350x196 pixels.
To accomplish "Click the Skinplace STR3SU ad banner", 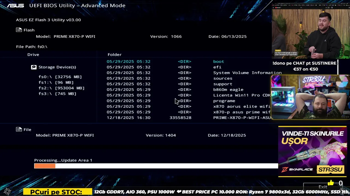I will (312, 151).
